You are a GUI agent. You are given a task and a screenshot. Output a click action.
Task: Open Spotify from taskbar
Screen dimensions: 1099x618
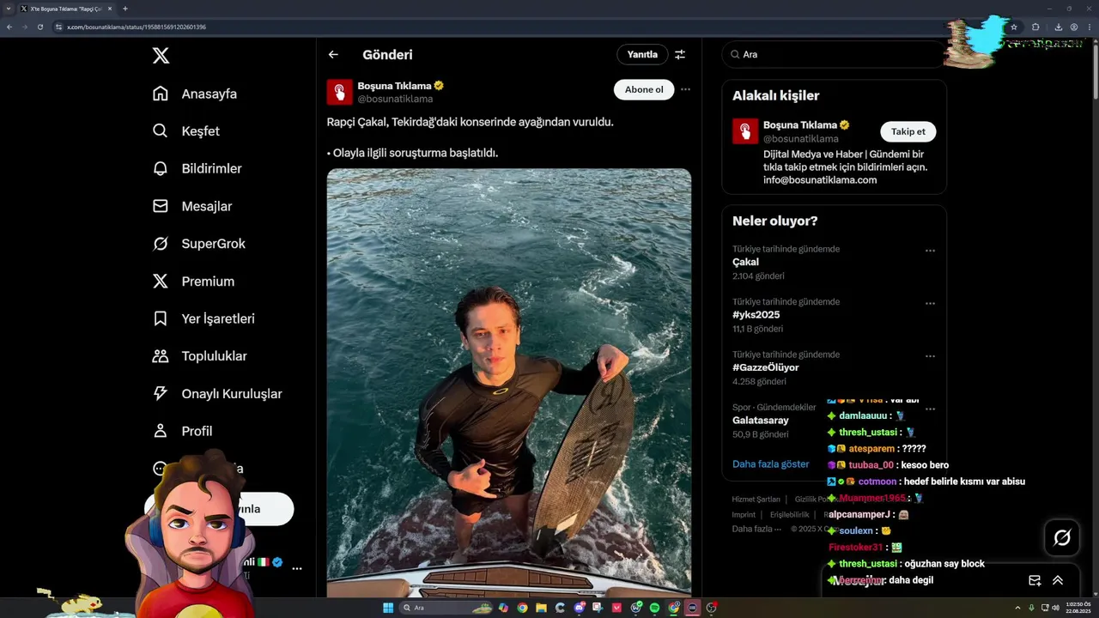654,608
